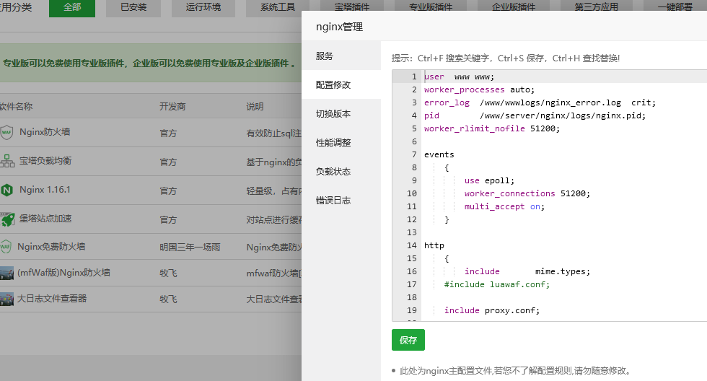Click developer 明国三年一场雨 cell
This screenshot has width=707, height=381.
[190, 247]
